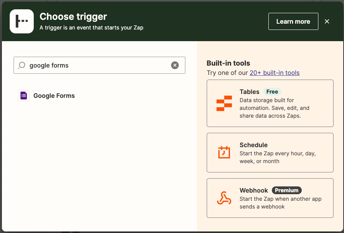Image resolution: width=344 pixels, height=233 pixels.
Task: Click the Webhook squiggle icon
Action: coord(224,198)
